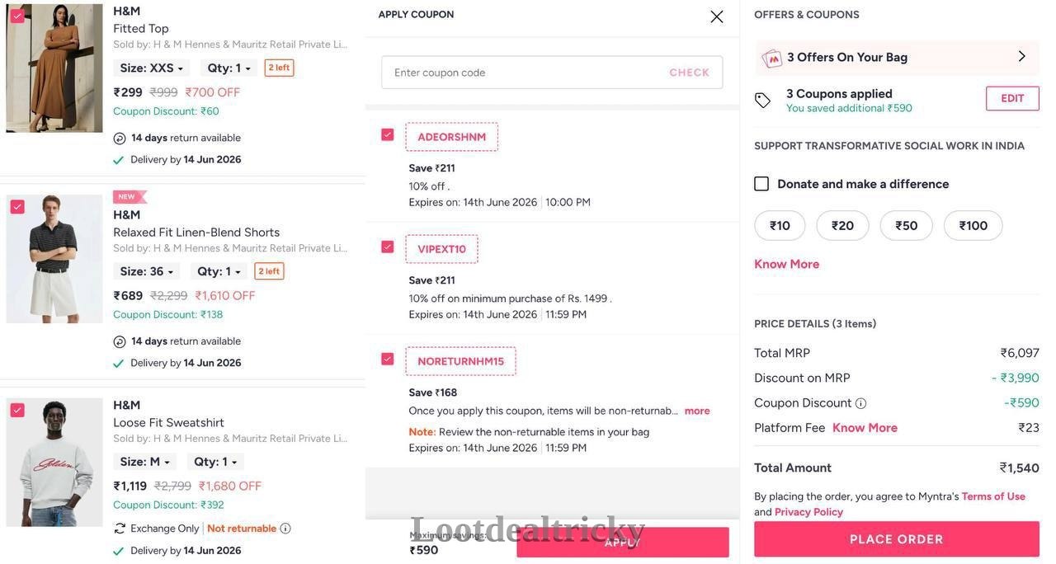This screenshot has width=1056, height=564.
Task: Select the ₹50 donation amount
Action: coord(907,226)
